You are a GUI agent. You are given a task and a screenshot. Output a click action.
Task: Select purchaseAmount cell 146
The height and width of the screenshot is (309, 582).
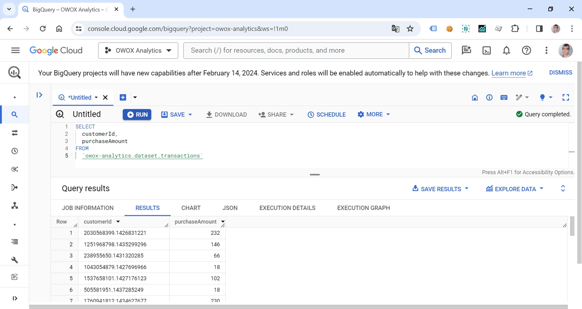pos(197,245)
